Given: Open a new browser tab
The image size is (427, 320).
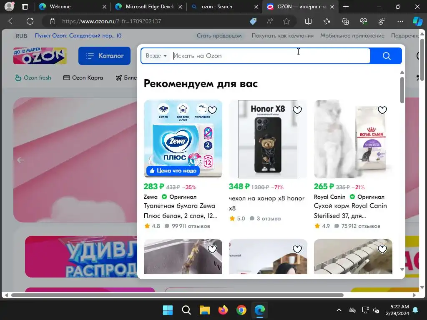Looking at the screenshot, I should 346,7.
